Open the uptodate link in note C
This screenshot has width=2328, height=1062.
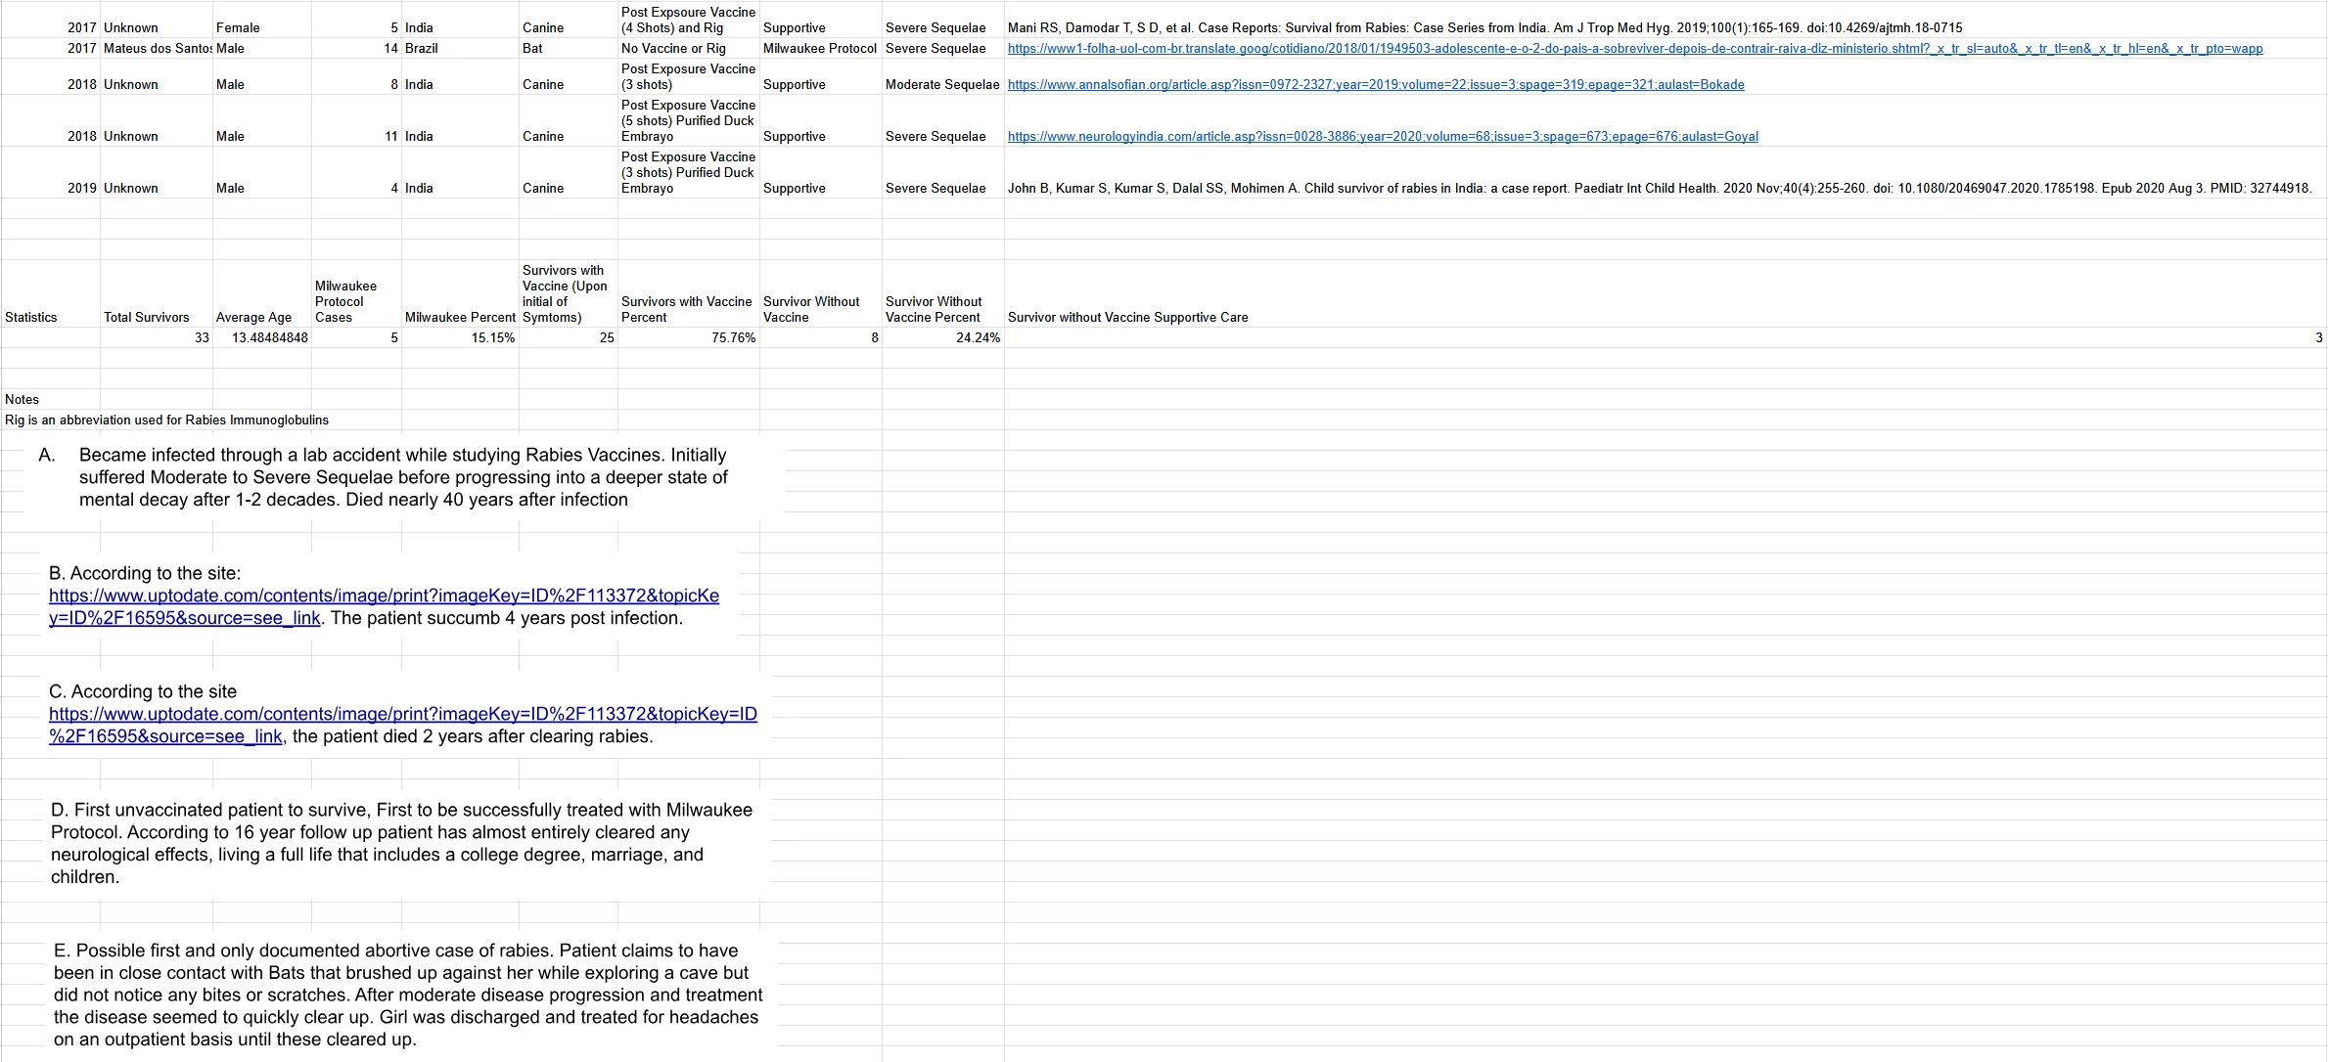[x=403, y=725]
